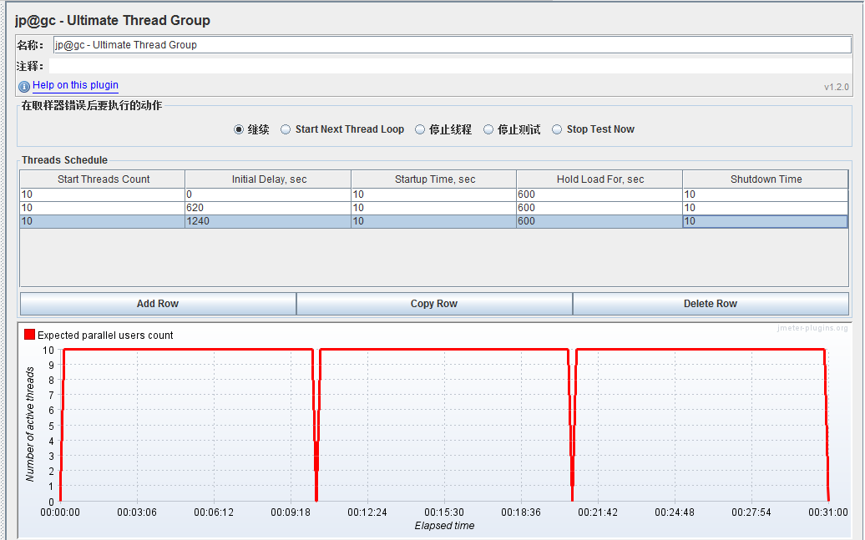Open the Help on this plugin link
The height and width of the screenshot is (540, 865).
click(x=76, y=85)
